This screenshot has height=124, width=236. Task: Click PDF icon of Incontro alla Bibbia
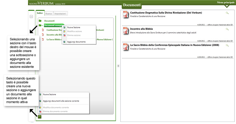[126, 30]
